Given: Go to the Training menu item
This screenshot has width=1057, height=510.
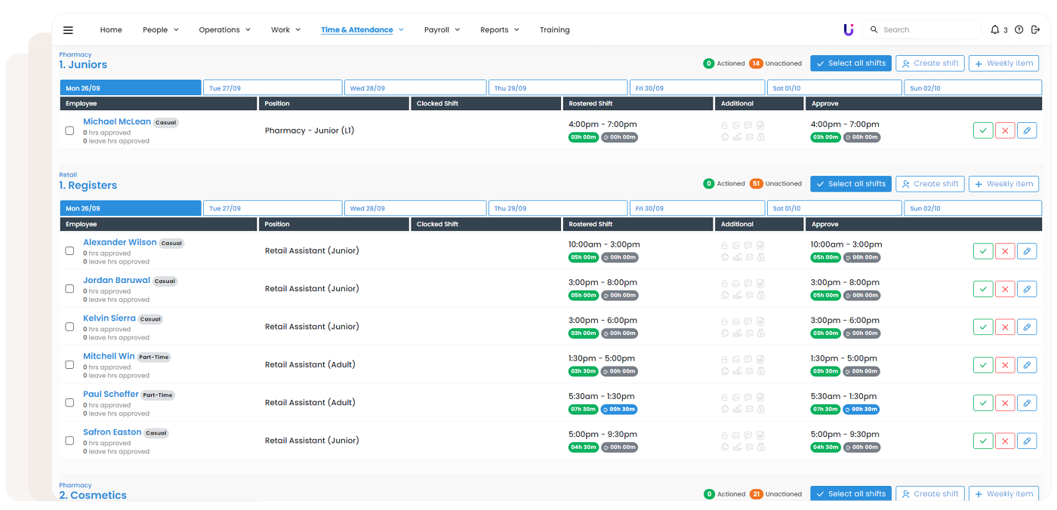Looking at the screenshot, I should (554, 30).
